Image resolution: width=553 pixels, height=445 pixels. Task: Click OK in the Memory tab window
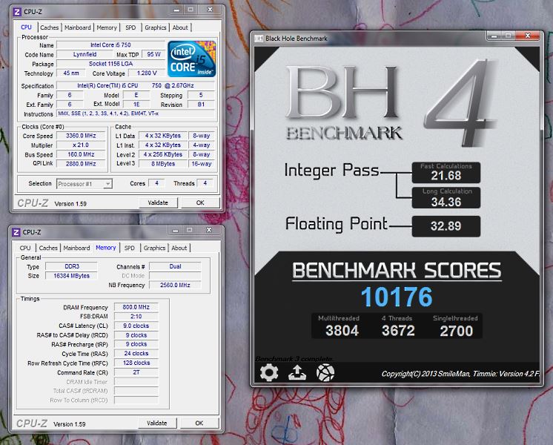click(199, 423)
